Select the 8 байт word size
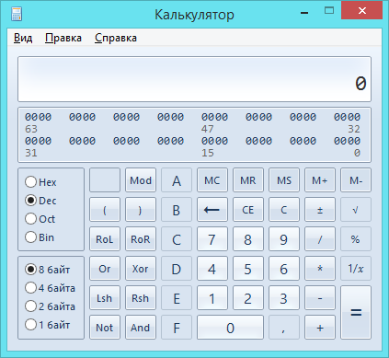The image size is (389, 358). click(47, 270)
